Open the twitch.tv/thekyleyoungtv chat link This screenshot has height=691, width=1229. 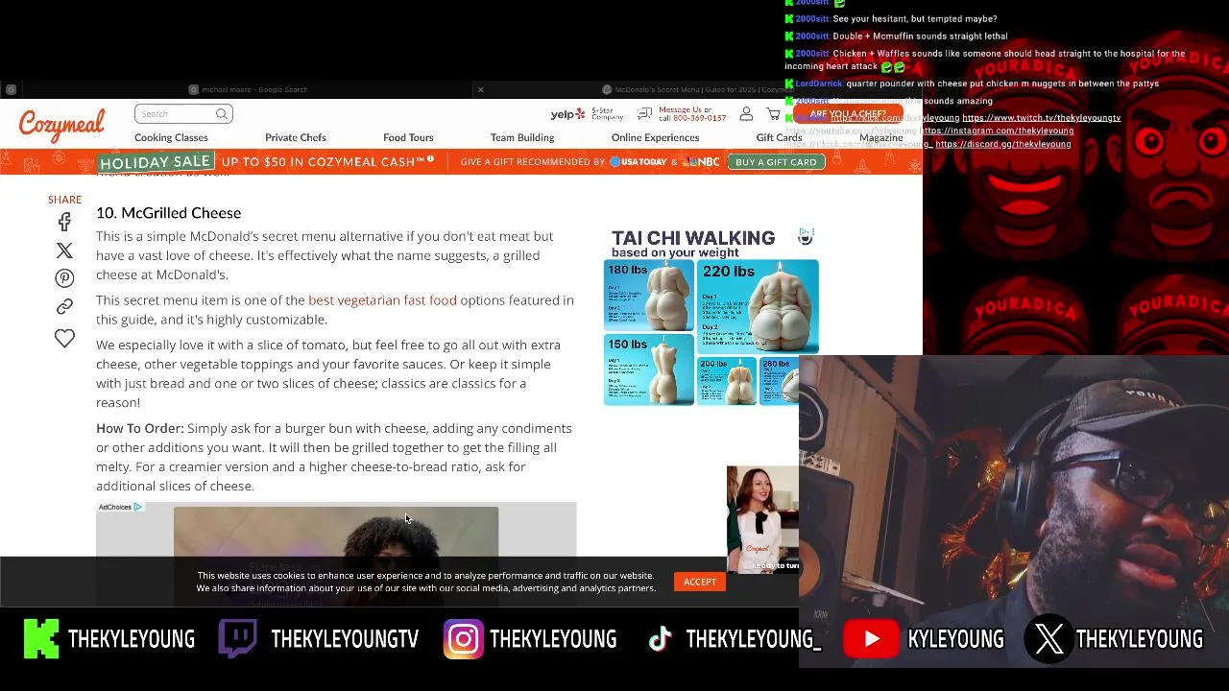coord(1041,118)
